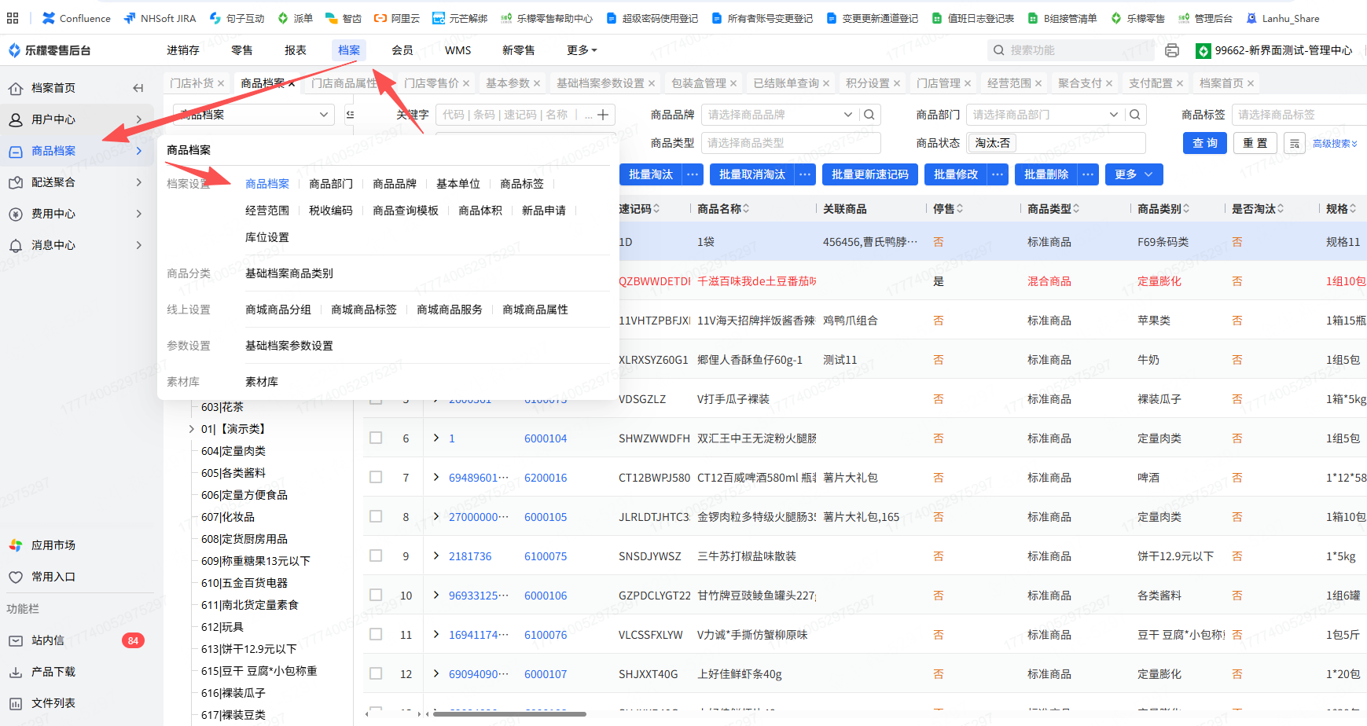Screen dimensions: 1367x726
Task: Click the horizontal scrollbar below the table
Action: pos(509,714)
